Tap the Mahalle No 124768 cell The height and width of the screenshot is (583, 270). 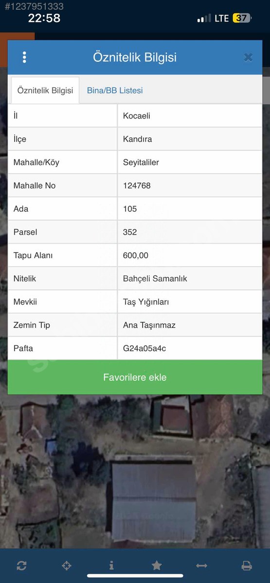190,186
